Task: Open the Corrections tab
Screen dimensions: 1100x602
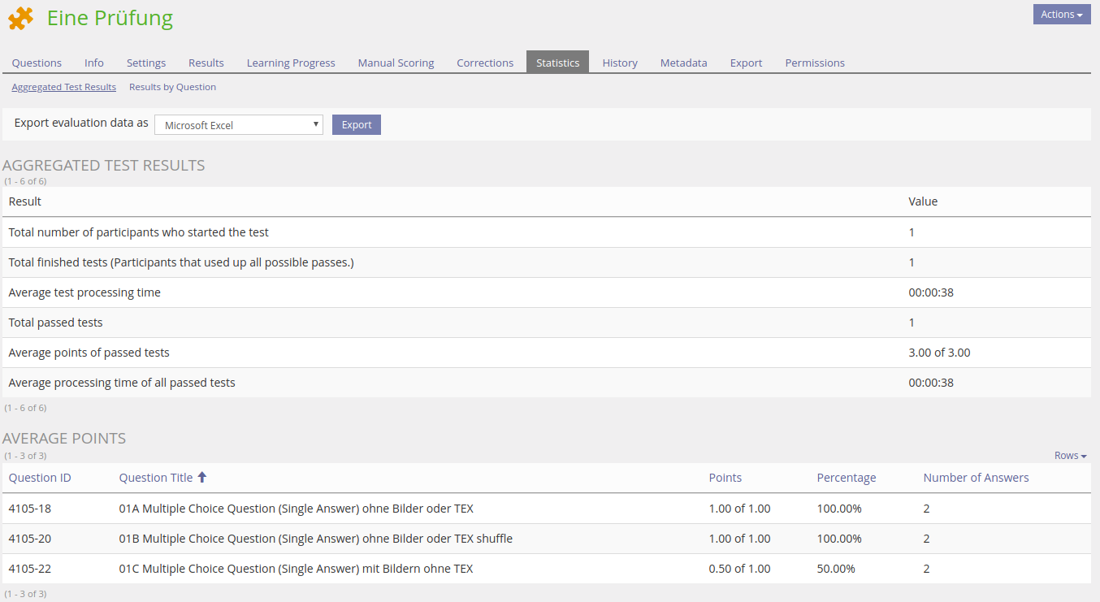Action: (485, 63)
